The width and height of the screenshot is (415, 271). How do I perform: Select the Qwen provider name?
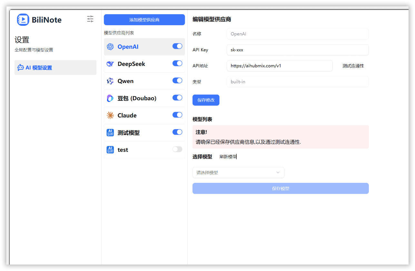(125, 81)
